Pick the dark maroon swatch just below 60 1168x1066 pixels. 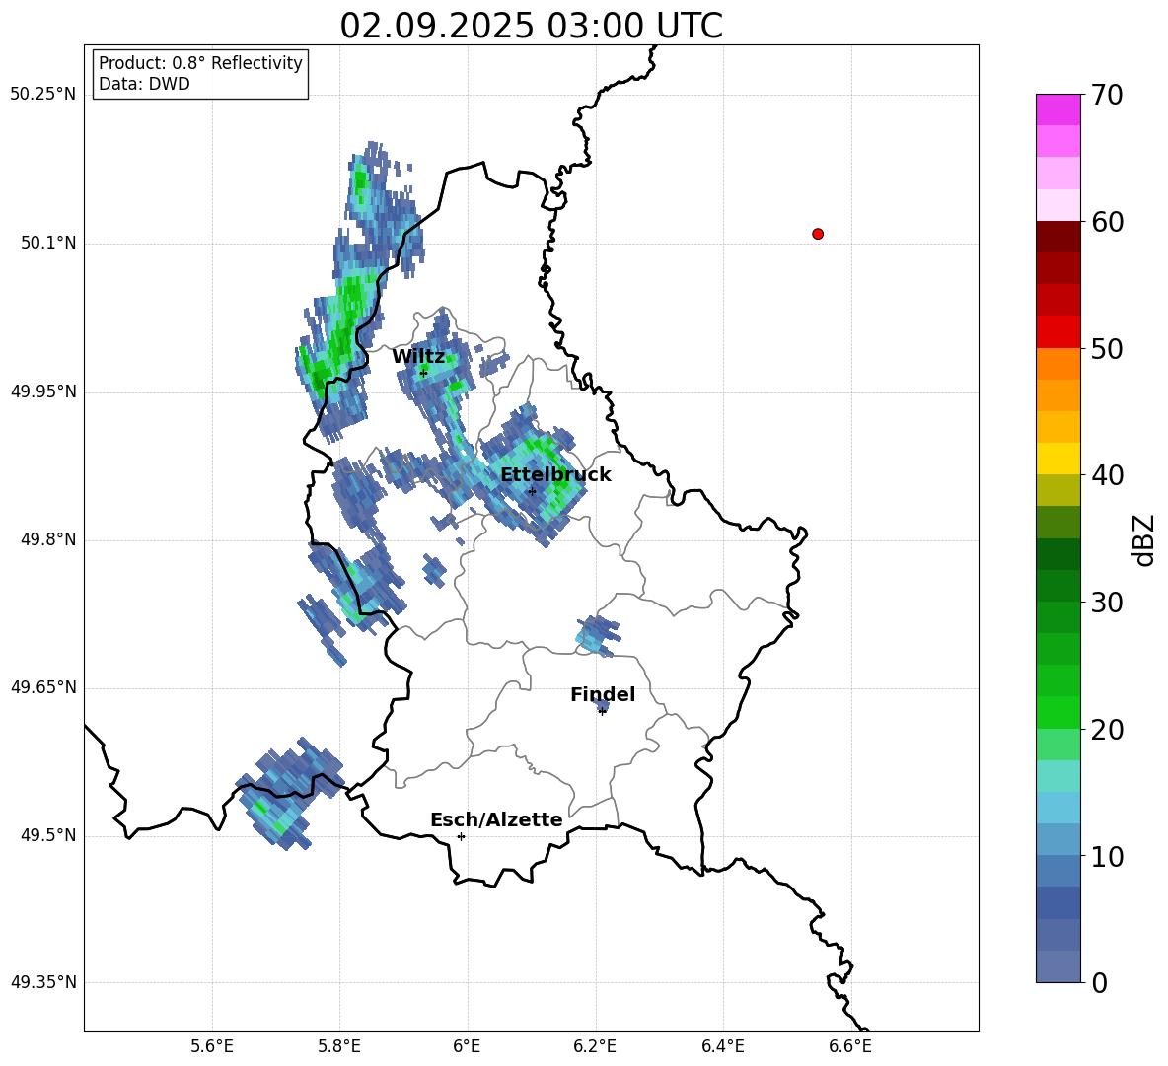tap(1058, 237)
